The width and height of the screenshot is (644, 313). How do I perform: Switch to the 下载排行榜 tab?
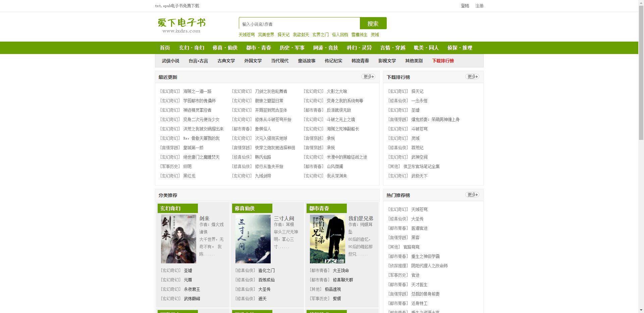[443, 61]
